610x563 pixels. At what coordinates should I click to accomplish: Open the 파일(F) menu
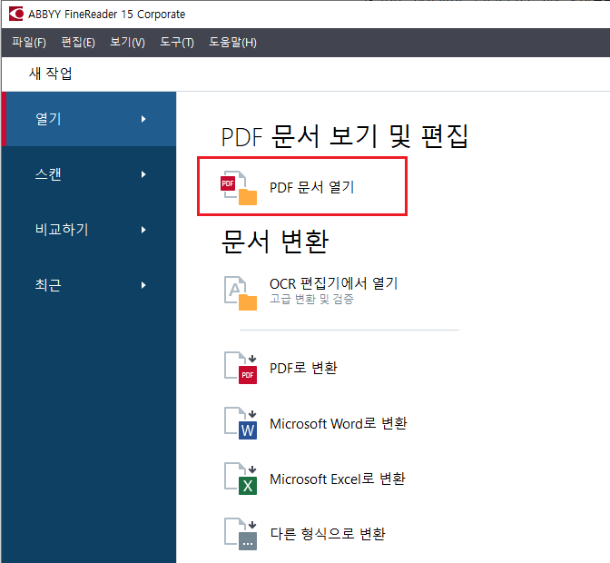[29, 42]
